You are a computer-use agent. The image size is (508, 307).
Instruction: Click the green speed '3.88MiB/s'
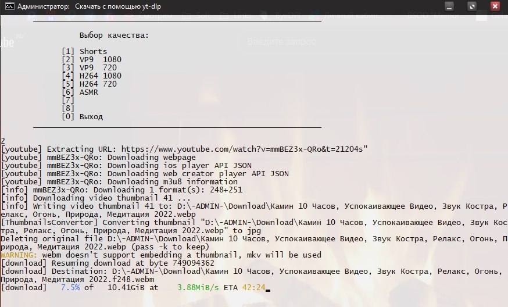pyautogui.click(x=198, y=288)
